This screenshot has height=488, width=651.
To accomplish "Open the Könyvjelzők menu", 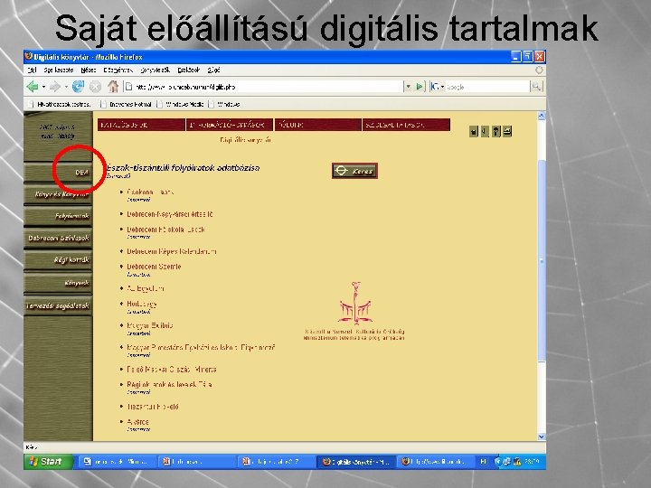I will [x=156, y=70].
